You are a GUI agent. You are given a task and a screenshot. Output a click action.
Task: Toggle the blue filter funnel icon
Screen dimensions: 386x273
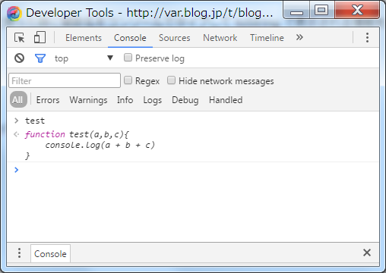40,58
